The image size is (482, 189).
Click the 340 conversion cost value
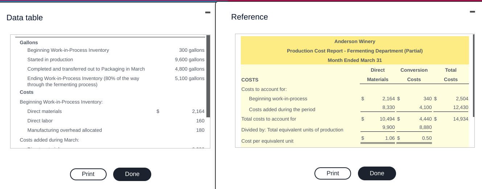pos(428,98)
